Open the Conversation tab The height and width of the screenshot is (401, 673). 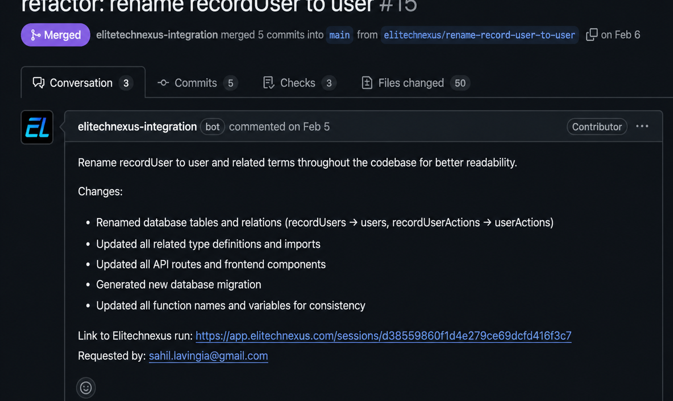[x=83, y=83]
